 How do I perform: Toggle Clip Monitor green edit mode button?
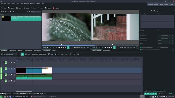(x=68, y=48)
